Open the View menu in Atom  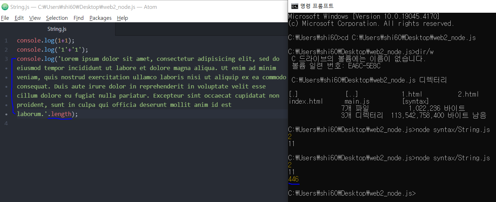pos(35,18)
